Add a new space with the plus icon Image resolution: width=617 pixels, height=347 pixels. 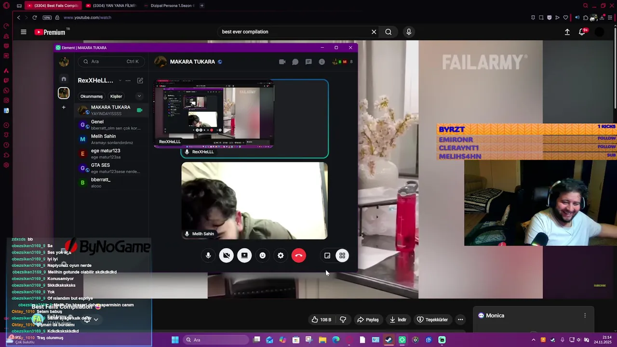click(x=64, y=107)
